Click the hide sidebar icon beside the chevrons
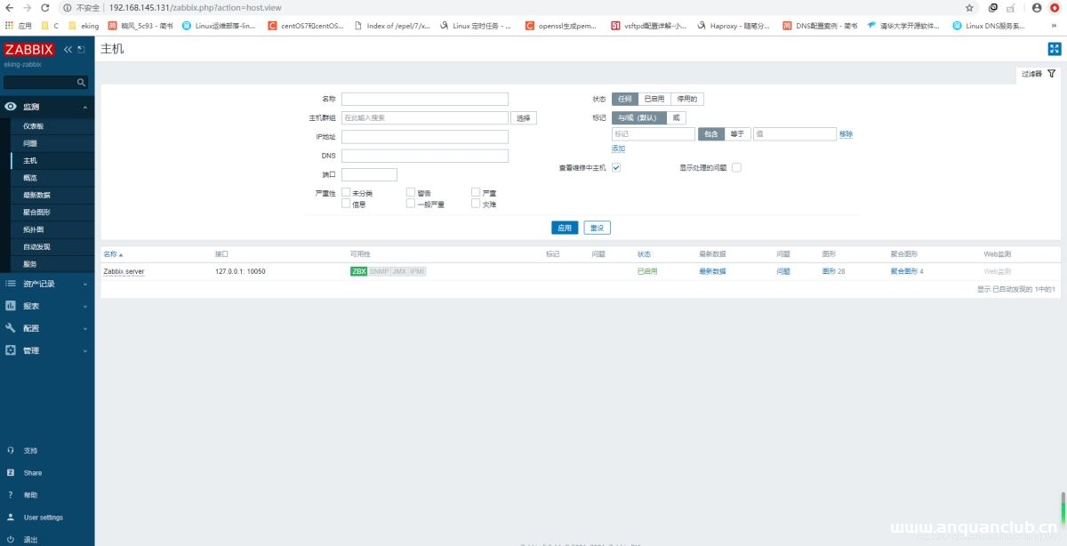 click(81, 49)
